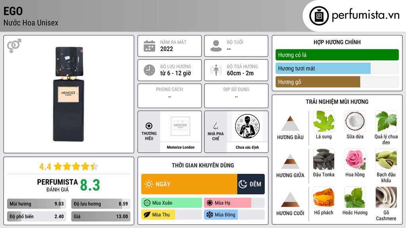Click the moon icon in the Đêm bar
The image size is (406, 228).
tap(243, 184)
